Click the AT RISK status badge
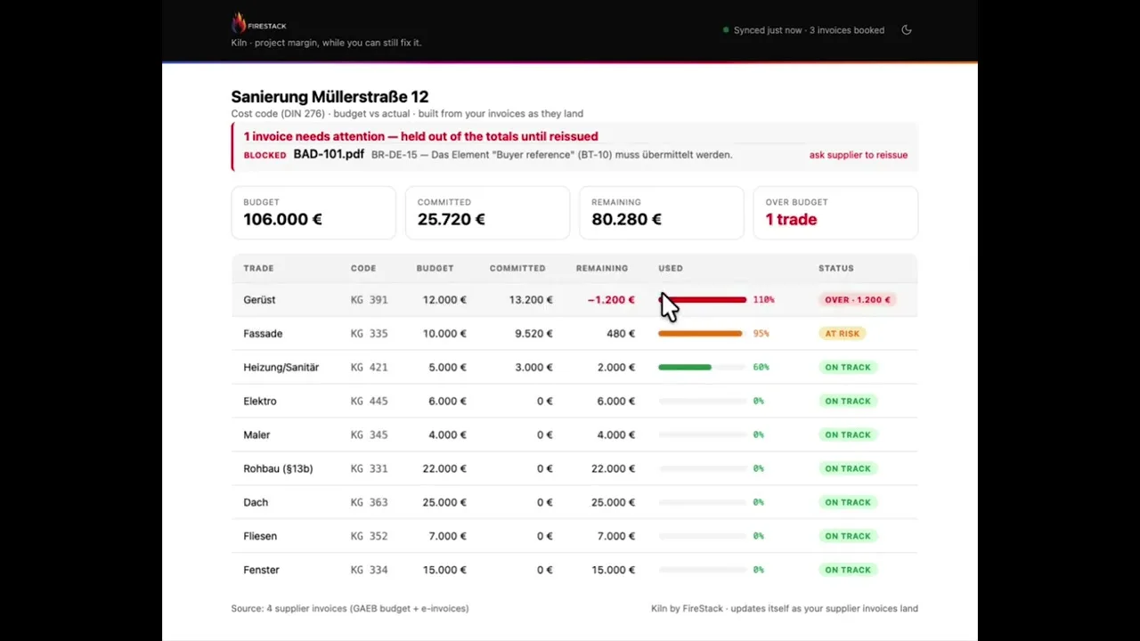 [842, 334]
